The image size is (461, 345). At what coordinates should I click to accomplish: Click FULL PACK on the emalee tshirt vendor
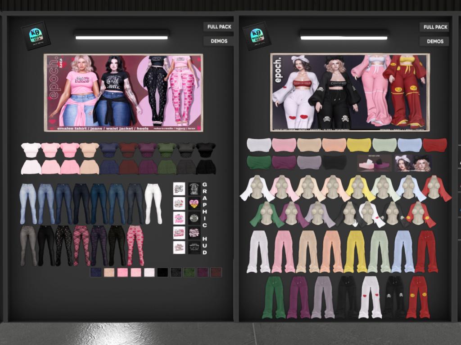[219, 27]
